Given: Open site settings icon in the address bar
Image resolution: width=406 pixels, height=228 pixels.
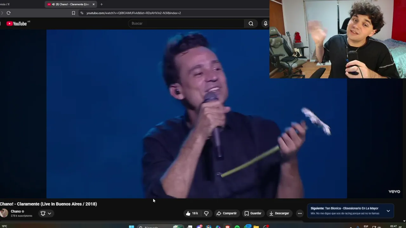Looking at the screenshot, I should (x=82, y=13).
